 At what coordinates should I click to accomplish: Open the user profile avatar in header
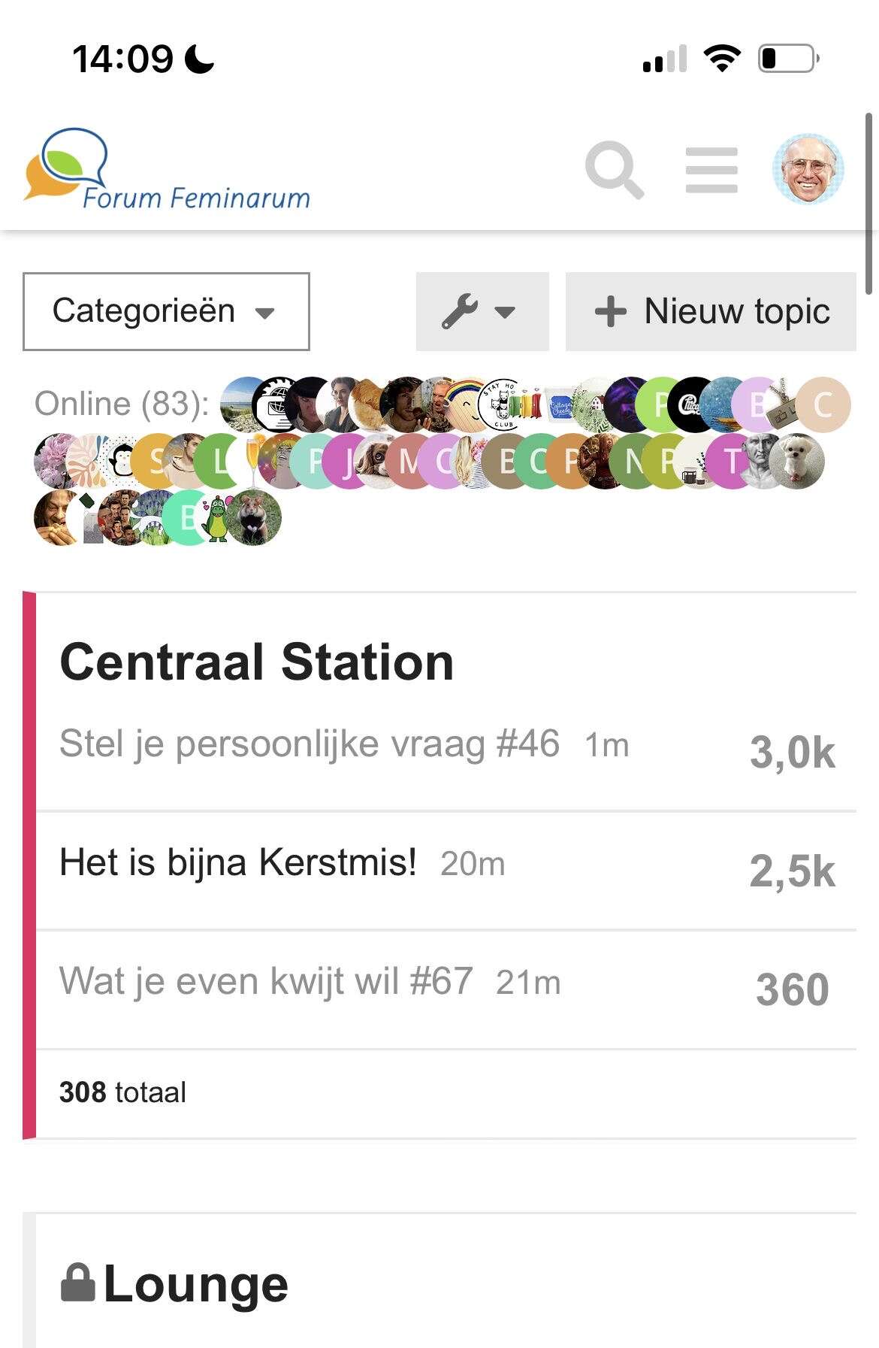click(808, 169)
